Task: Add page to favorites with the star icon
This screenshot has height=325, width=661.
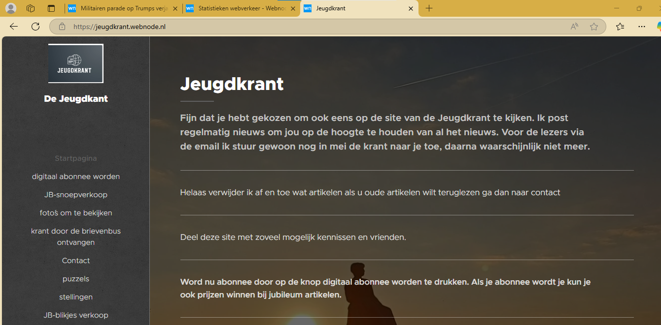Action: pos(594,27)
